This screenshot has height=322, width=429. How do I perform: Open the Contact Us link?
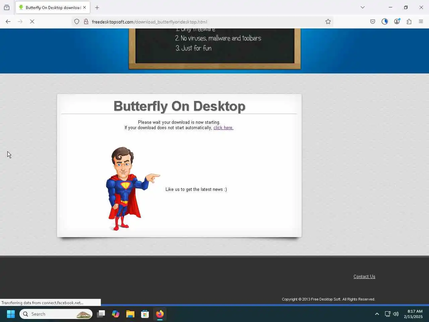(x=364, y=277)
